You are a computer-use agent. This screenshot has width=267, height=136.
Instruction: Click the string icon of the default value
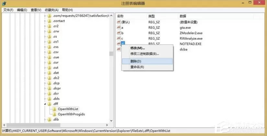click(119, 22)
